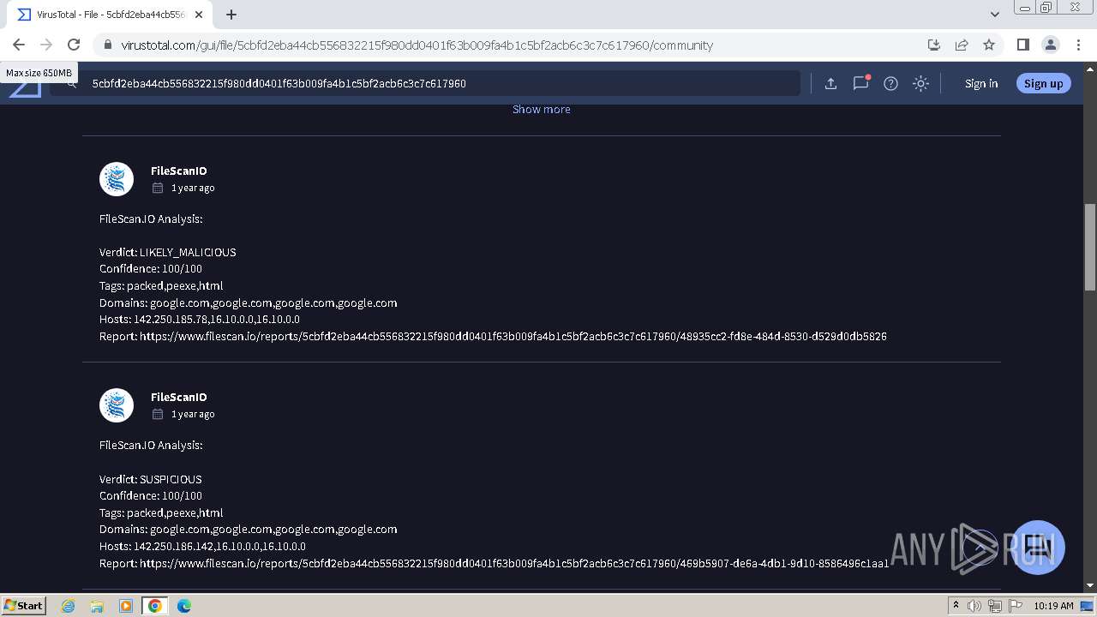This screenshot has width=1097, height=617.
Task: Open the Chrome three-dot menu
Action: tap(1077, 45)
